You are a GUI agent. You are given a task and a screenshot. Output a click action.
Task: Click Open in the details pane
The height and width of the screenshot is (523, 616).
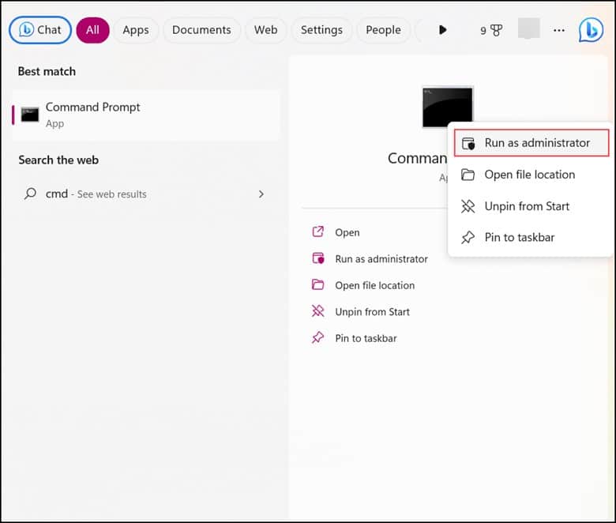[x=347, y=232]
